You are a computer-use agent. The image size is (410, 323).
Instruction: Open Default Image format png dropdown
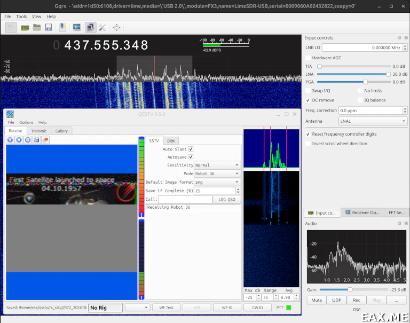[217, 182]
